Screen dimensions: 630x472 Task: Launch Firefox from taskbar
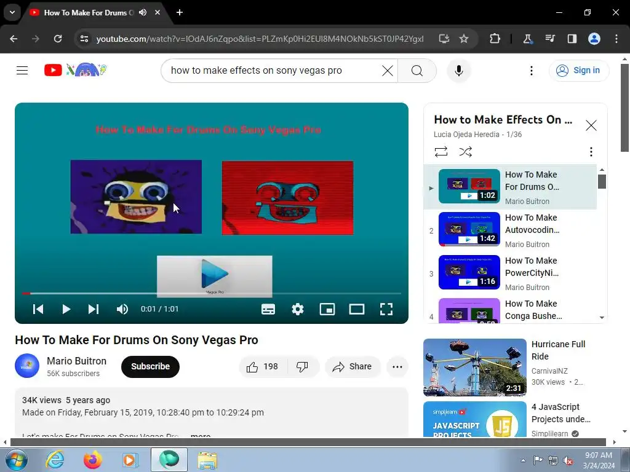tap(92, 460)
